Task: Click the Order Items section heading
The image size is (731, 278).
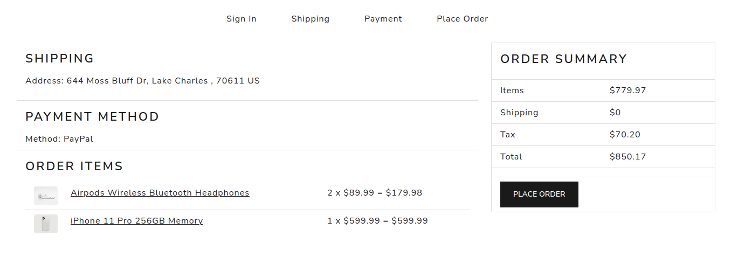Action: click(x=74, y=166)
